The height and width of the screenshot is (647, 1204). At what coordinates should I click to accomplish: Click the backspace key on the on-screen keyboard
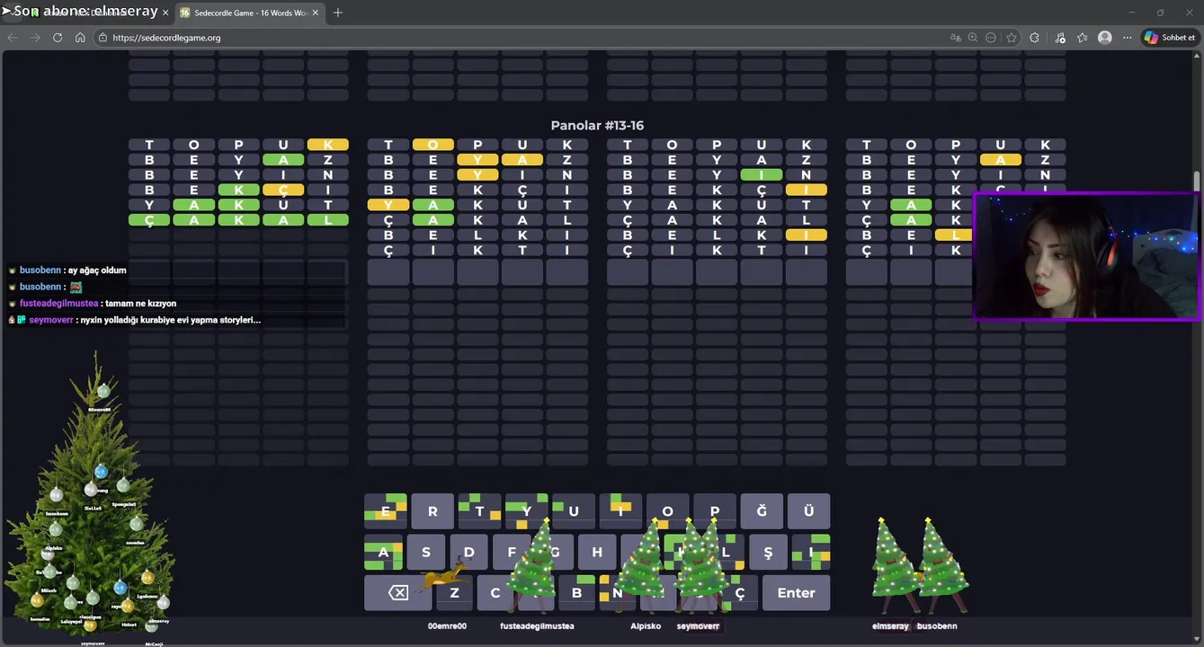pos(397,593)
